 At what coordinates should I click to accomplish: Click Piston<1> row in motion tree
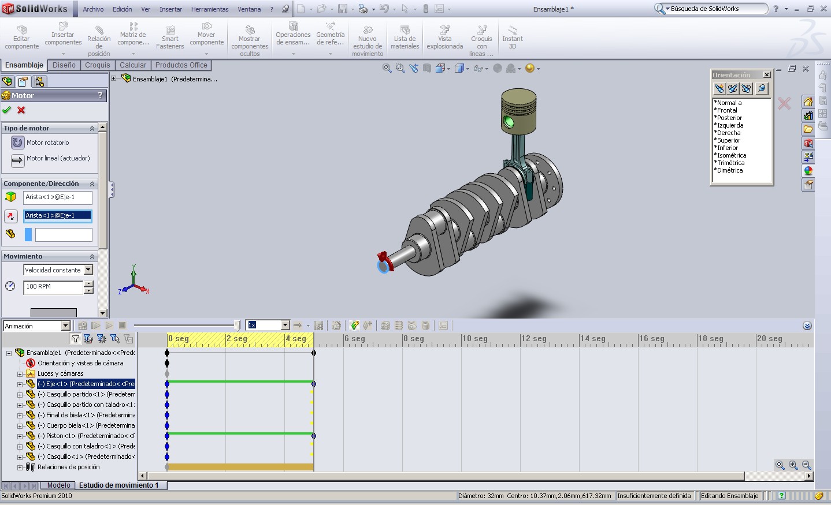pyautogui.click(x=86, y=436)
